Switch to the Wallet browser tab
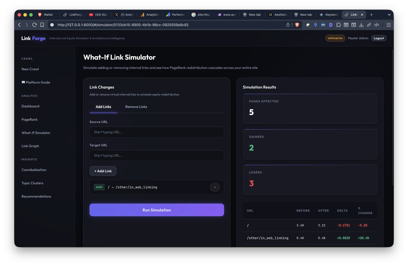The height and width of the screenshot is (266, 408). [x=48, y=15]
